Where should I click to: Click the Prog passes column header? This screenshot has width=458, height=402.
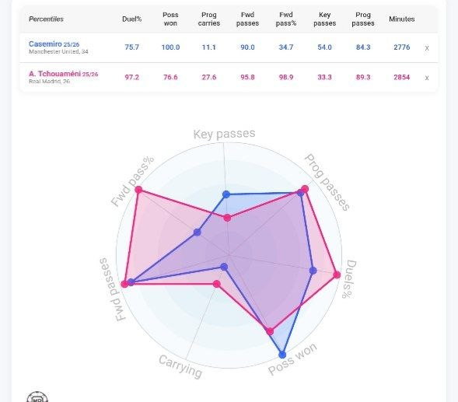click(363, 19)
